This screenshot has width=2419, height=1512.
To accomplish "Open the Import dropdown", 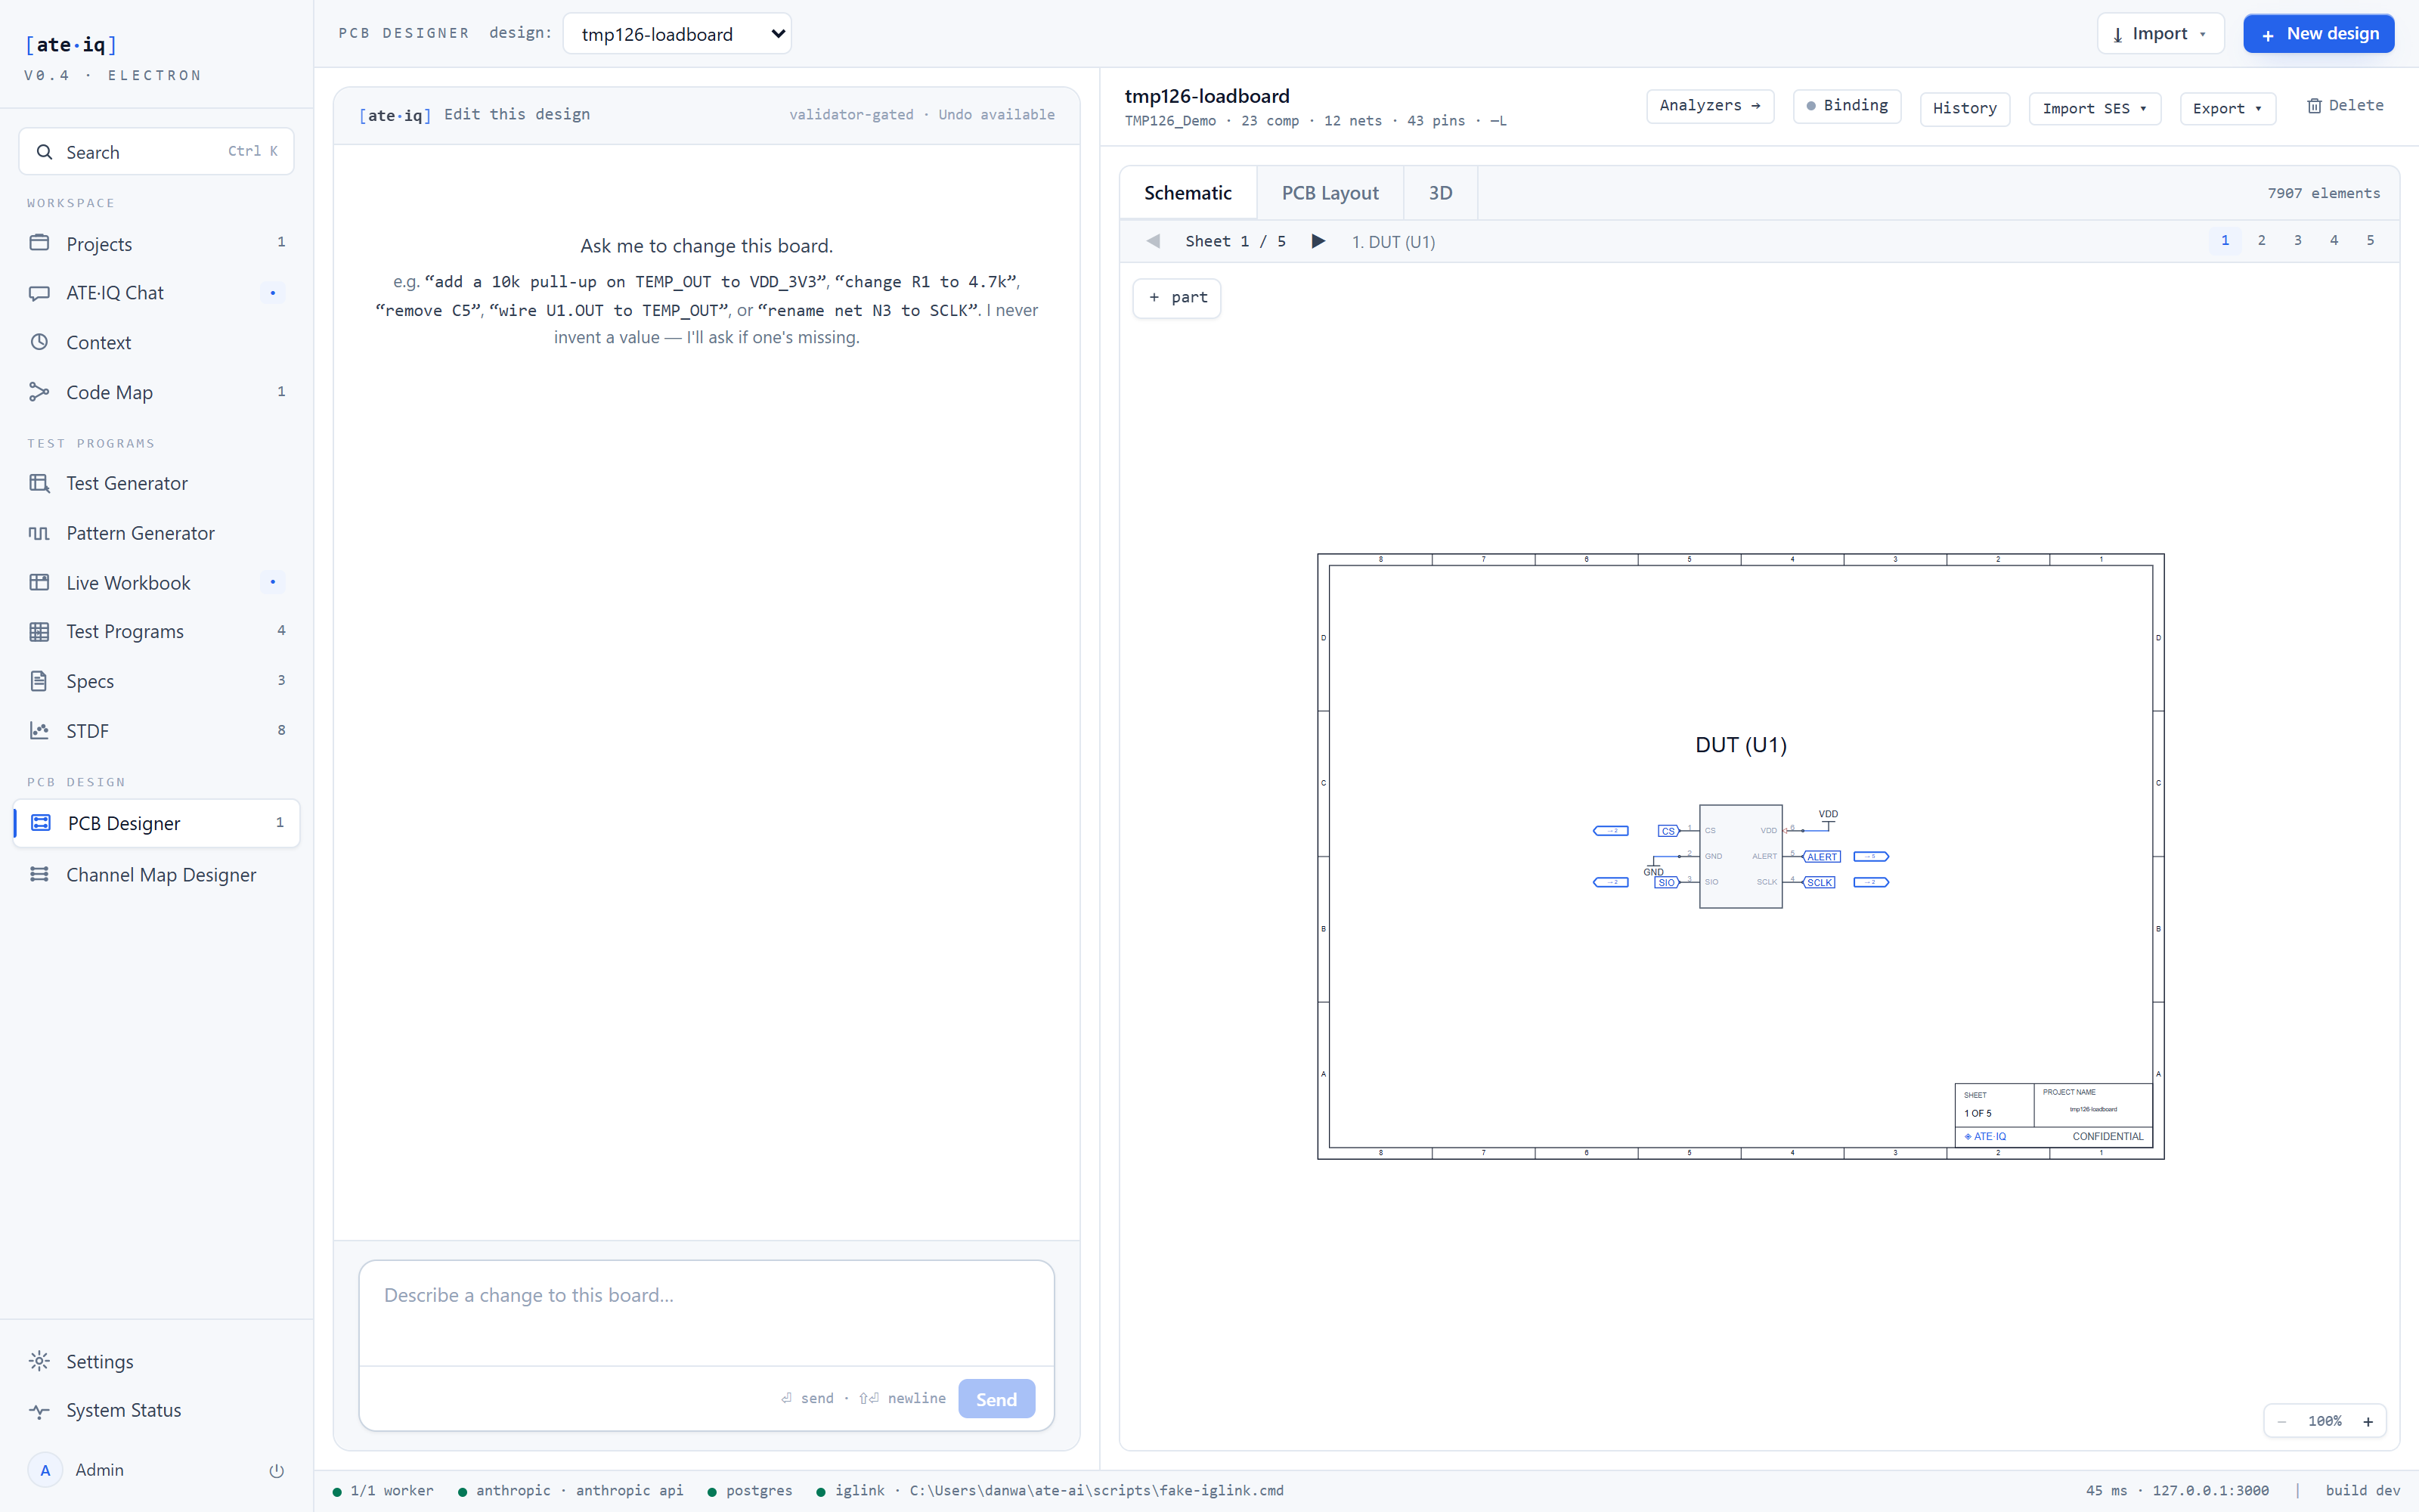I will (x=2160, y=34).
